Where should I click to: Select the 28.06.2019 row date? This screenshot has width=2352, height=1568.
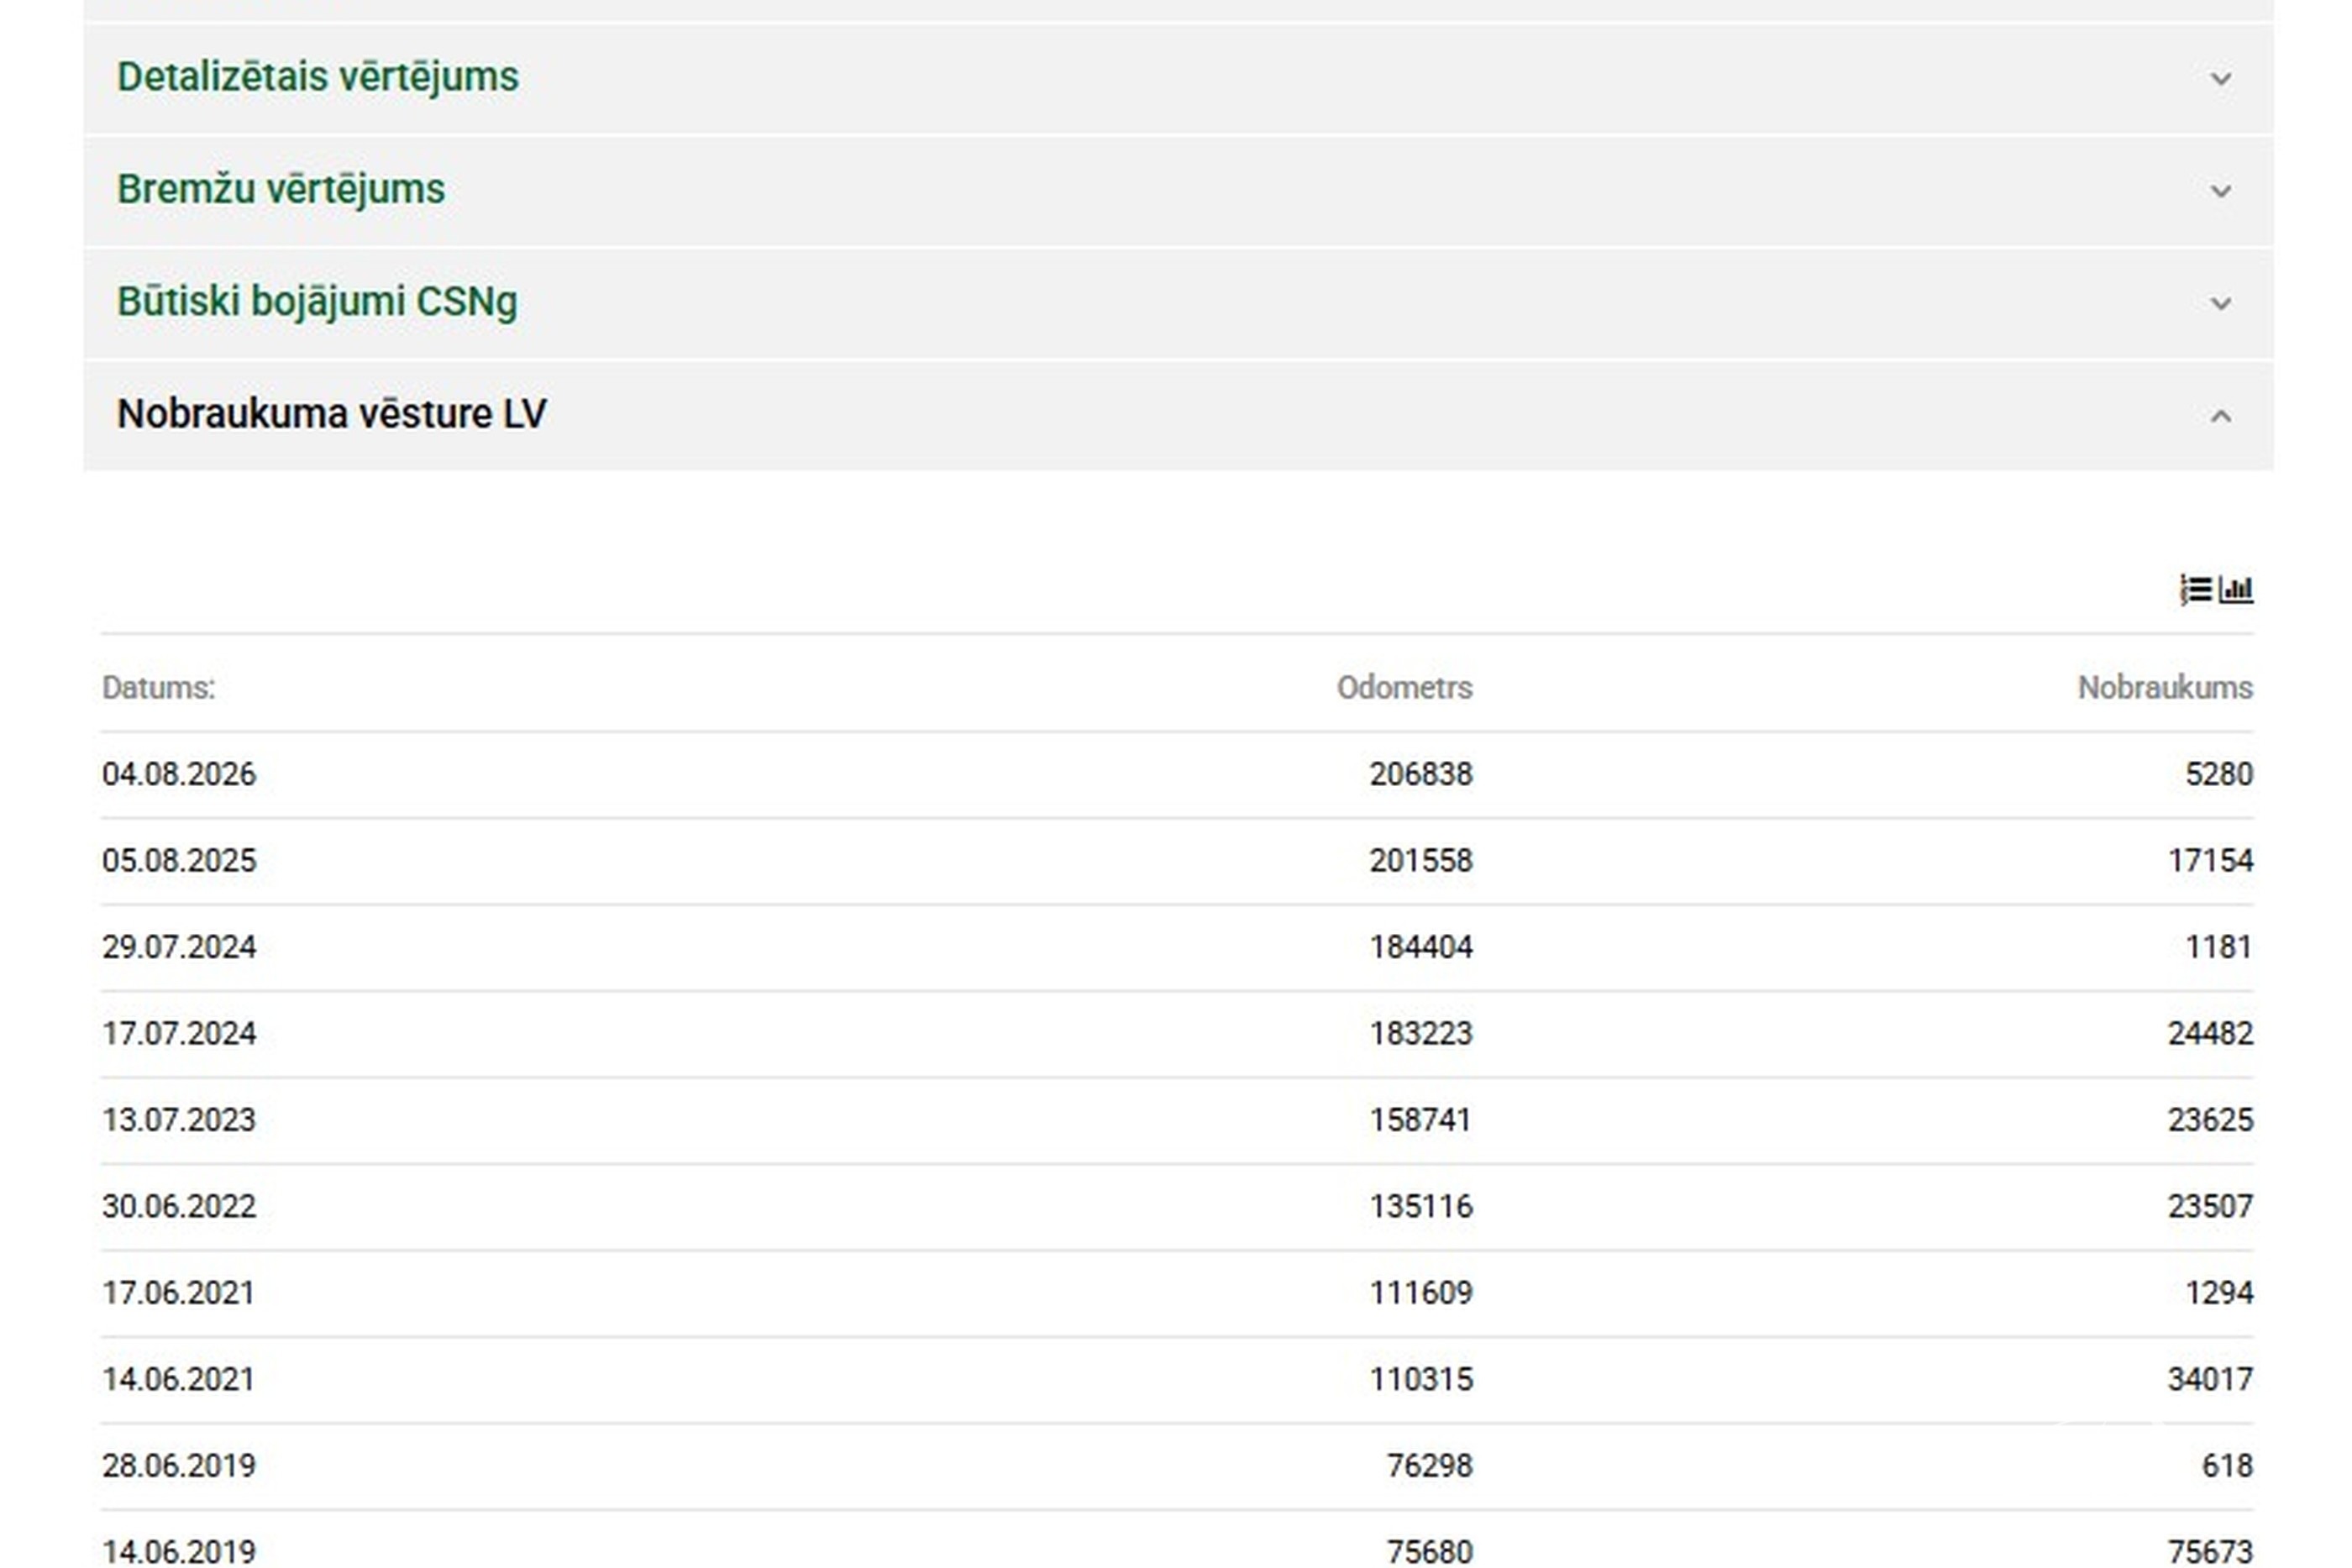tap(179, 1465)
